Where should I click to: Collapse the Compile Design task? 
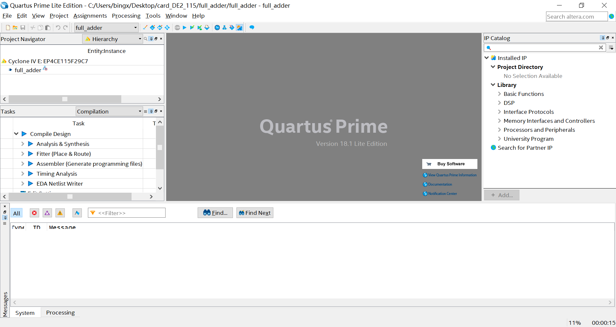tap(16, 134)
